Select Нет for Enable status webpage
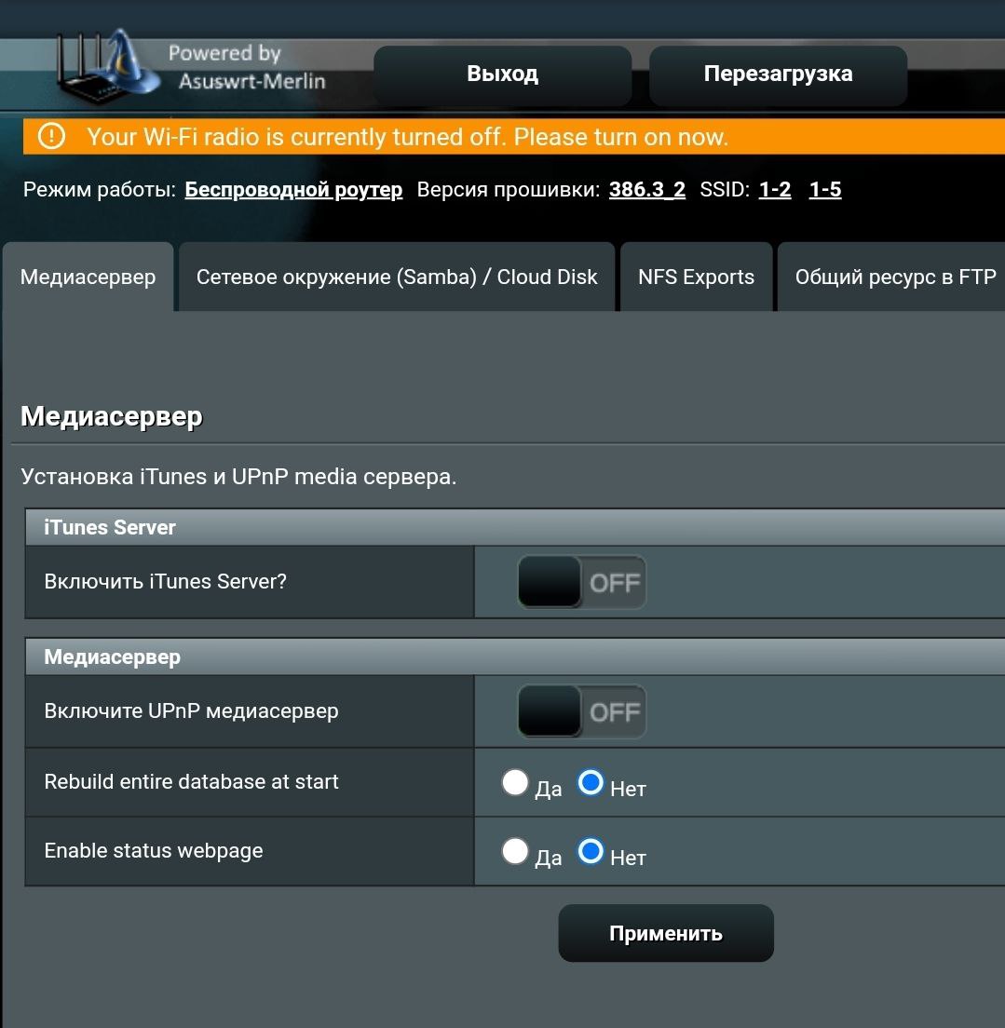This screenshot has width=1005, height=1028. pos(591,851)
